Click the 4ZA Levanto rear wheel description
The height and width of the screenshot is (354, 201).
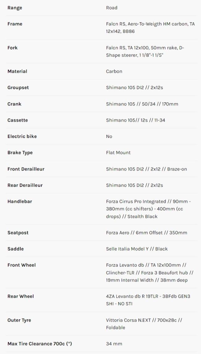click(148, 300)
